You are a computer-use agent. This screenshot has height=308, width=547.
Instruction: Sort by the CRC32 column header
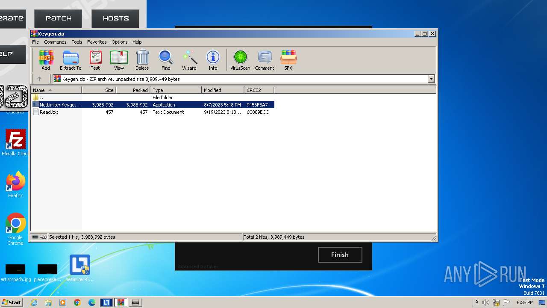(259, 90)
